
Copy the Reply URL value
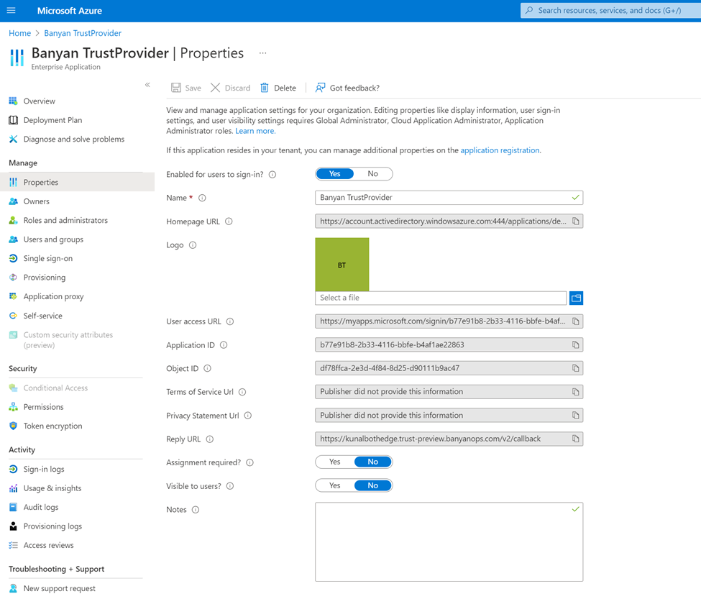[576, 439]
